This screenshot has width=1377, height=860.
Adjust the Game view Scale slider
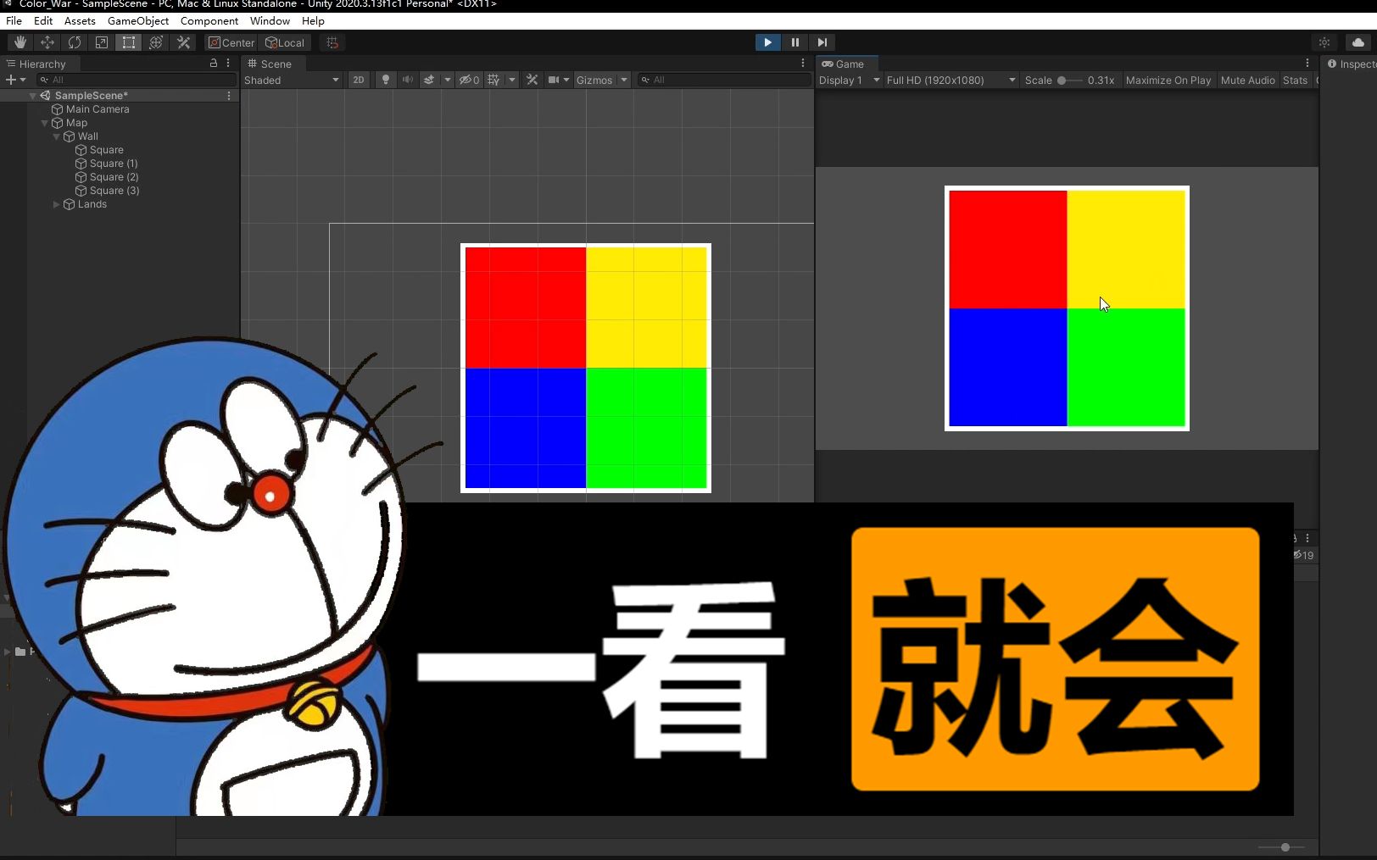point(1068,80)
